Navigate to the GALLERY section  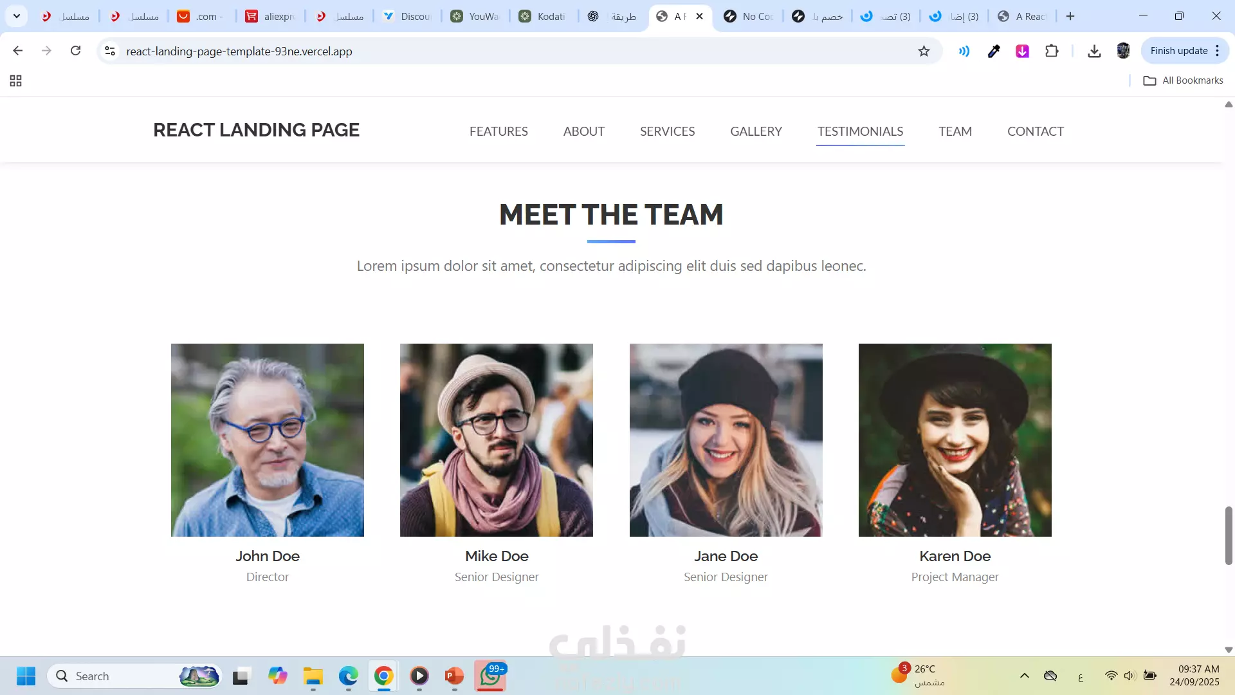[756, 131]
